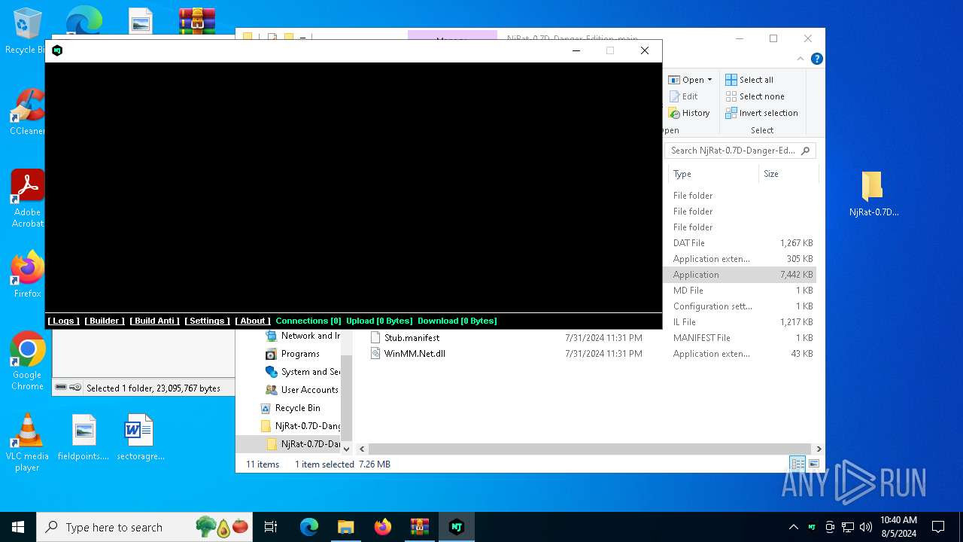Open NjRat Settings menu
This screenshot has height=542, width=963.
coord(207,321)
